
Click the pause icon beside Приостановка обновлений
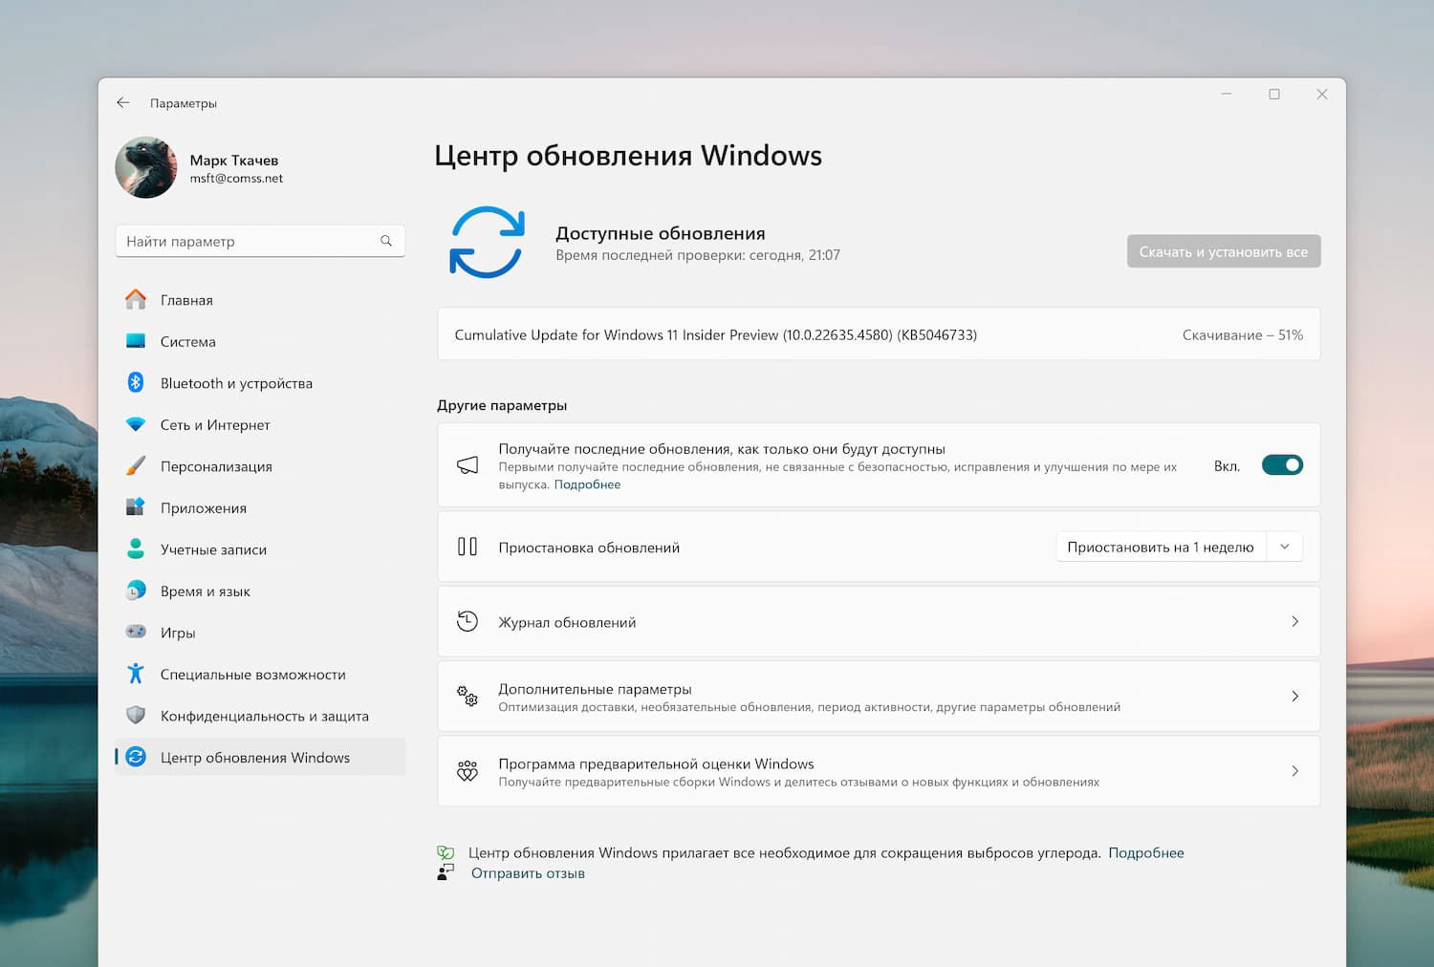[467, 547]
